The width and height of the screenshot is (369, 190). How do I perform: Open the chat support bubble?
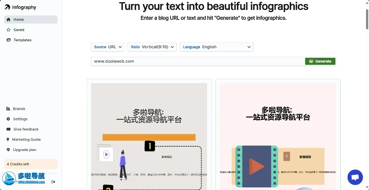point(355,177)
